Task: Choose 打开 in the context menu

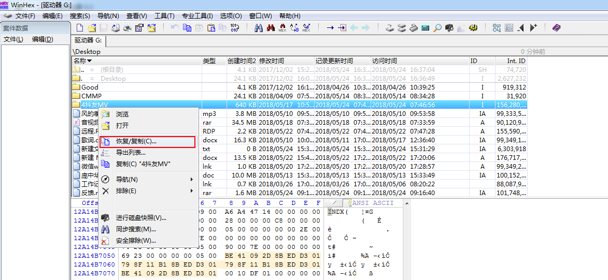Action: point(149,126)
